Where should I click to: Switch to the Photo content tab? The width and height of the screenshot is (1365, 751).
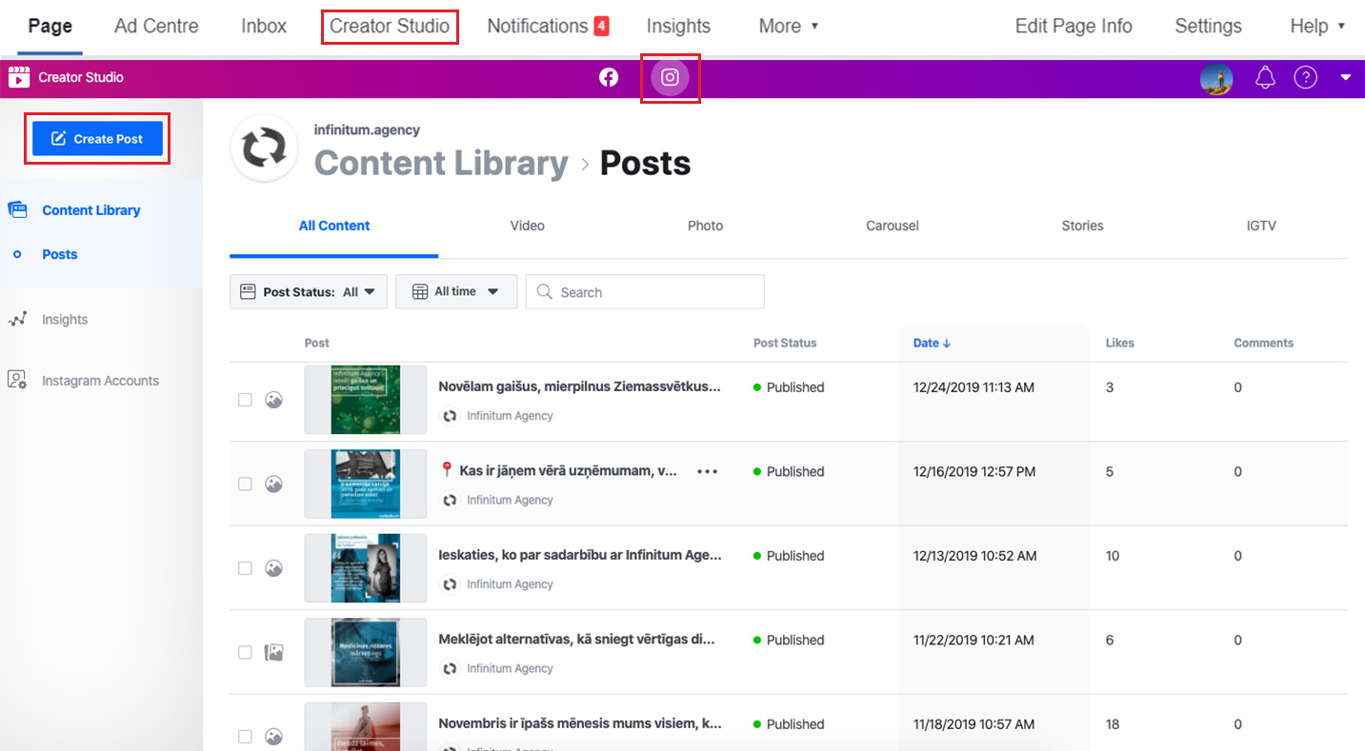(x=705, y=226)
